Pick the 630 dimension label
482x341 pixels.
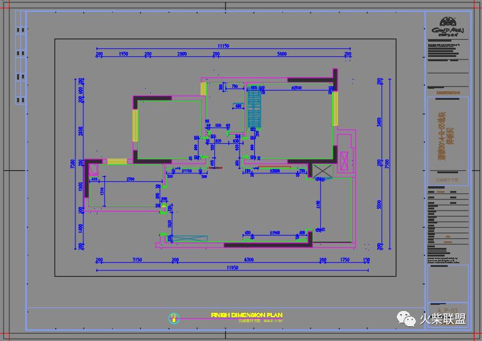(236, 141)
